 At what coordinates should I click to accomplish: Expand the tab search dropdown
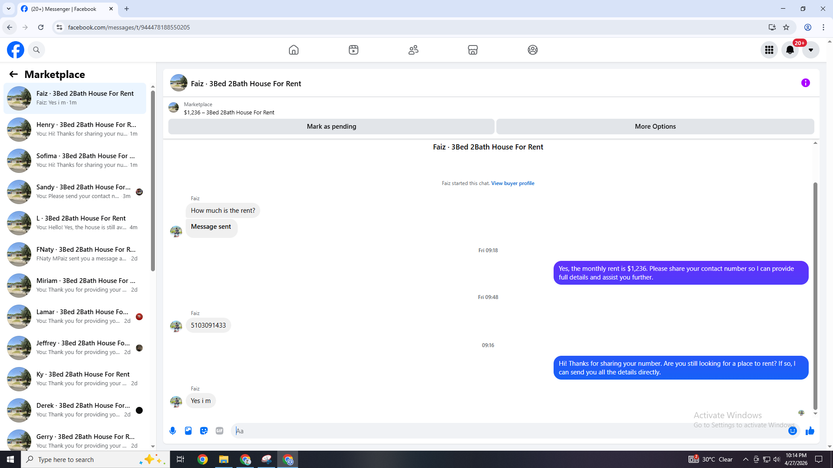point(9,9)
